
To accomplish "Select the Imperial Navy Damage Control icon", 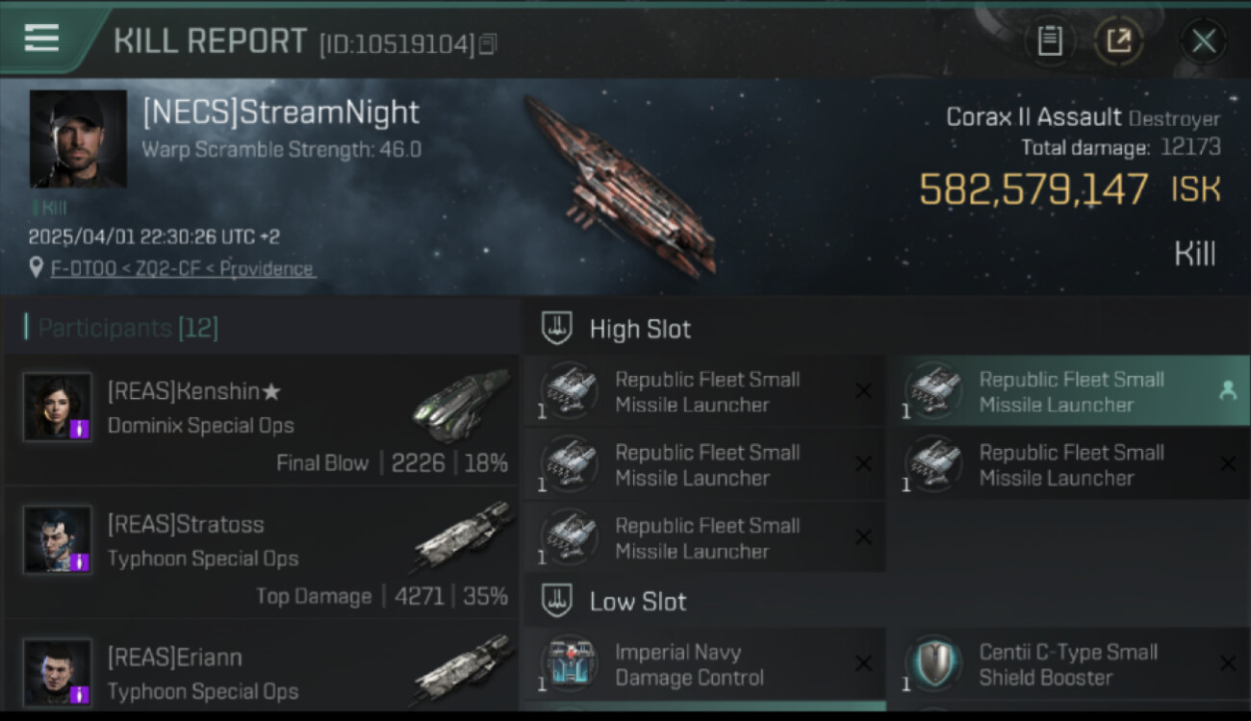I will point(569,664).
